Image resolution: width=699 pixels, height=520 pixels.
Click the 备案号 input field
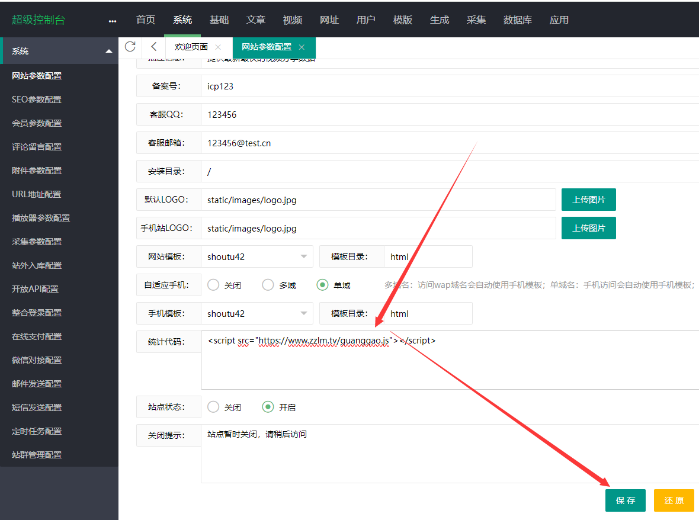[x=450, y=86]
